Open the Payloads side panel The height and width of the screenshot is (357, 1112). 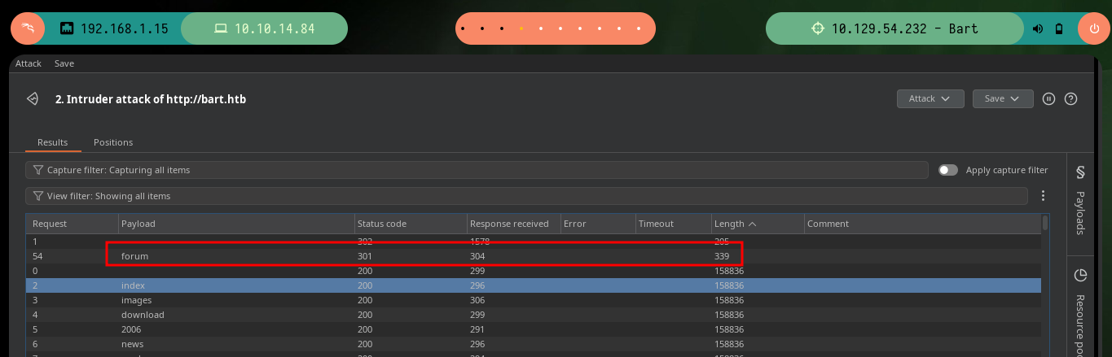point(1080,200)
